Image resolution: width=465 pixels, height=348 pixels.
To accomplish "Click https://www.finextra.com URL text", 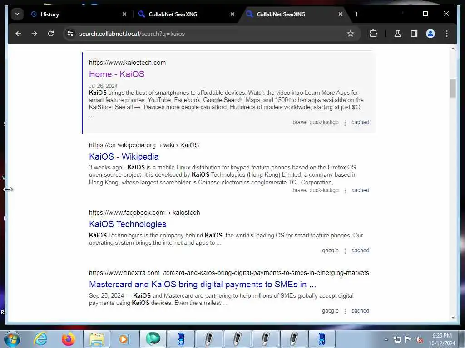I will 124,273.
